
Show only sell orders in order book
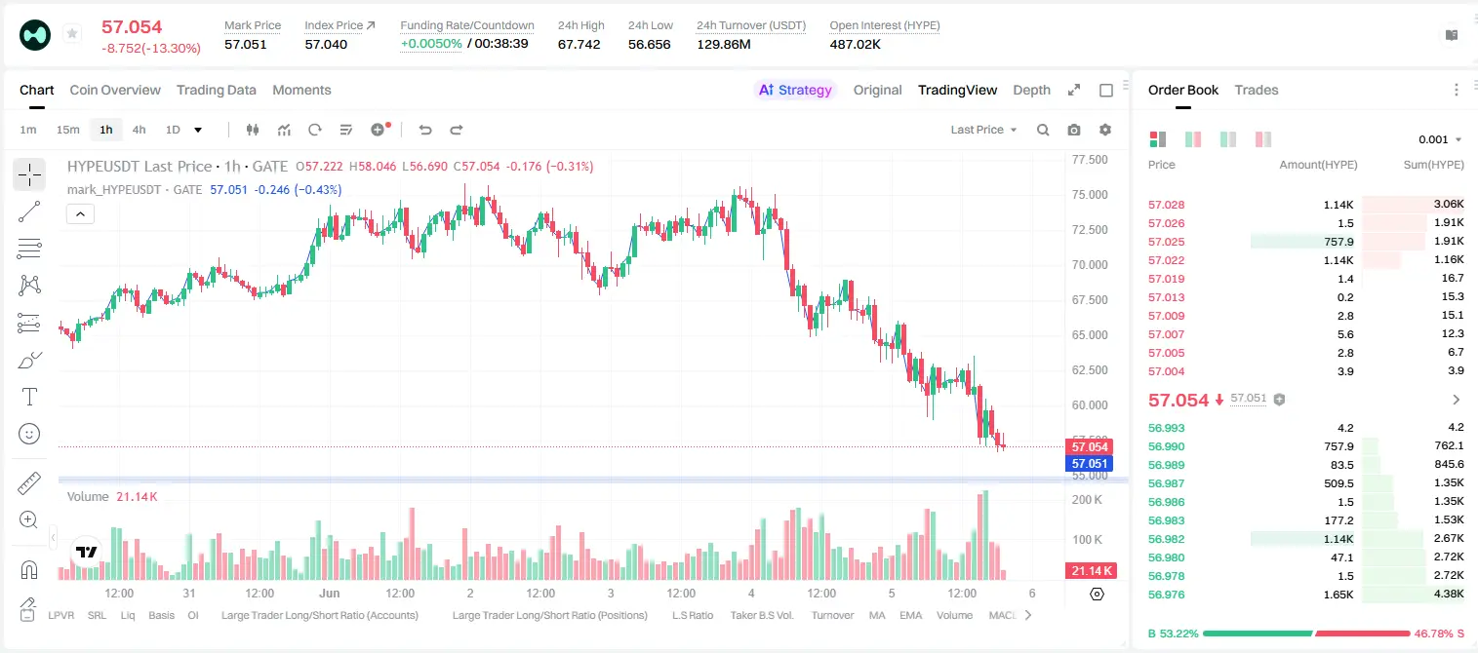[x=1263, y=139]
